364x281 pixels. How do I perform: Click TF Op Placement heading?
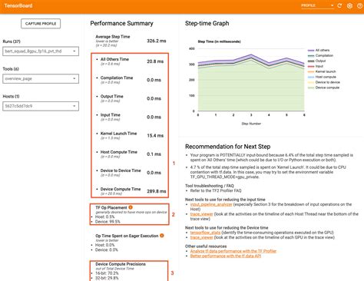[111, 207]
